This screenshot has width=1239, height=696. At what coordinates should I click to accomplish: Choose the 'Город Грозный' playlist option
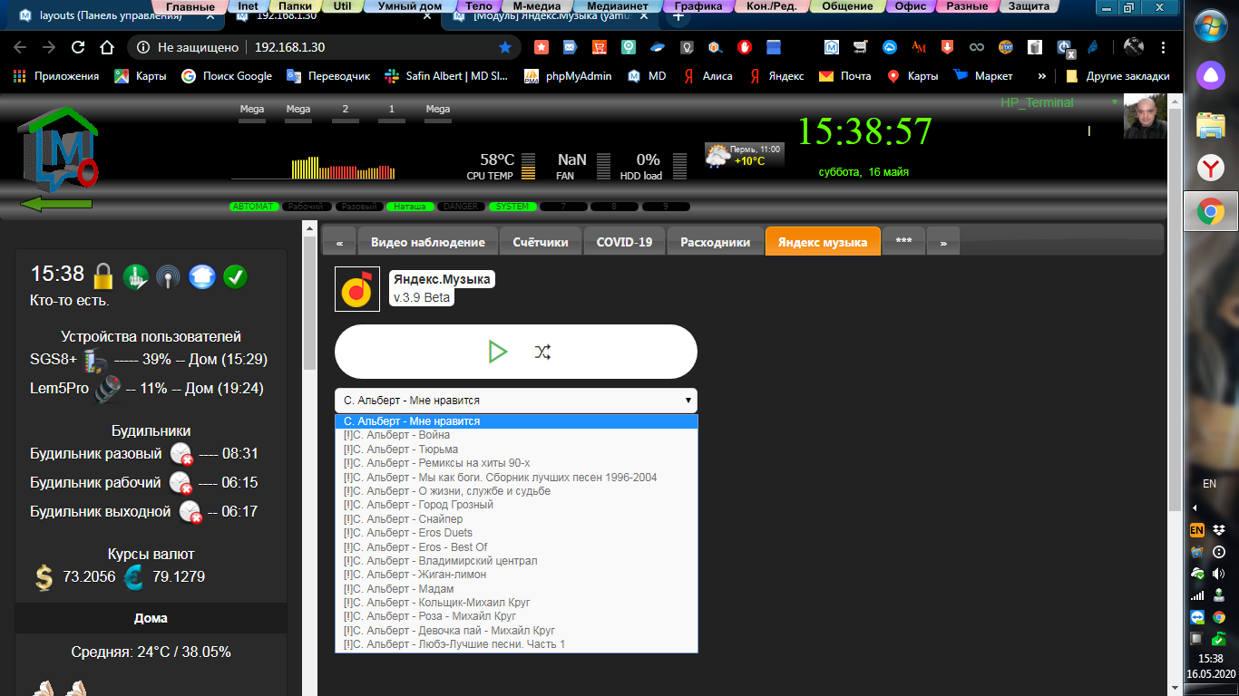[516, 505]
